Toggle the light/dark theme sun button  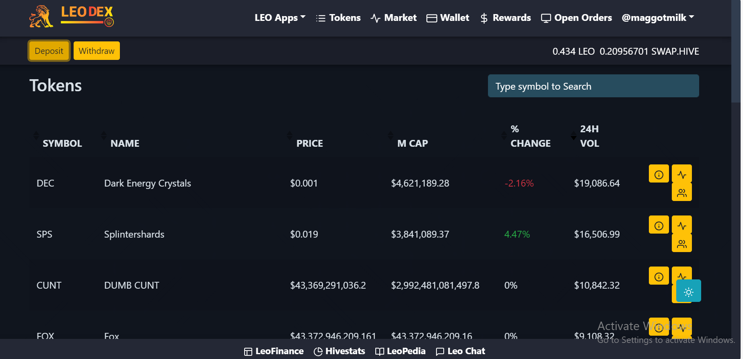pyautogui.click(x=689, y=291)
